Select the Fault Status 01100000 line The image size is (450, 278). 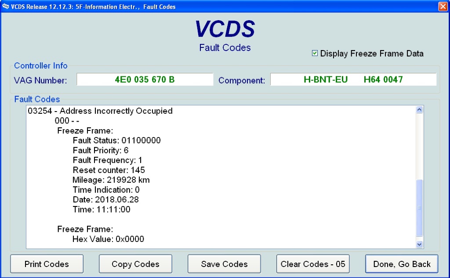point(116,141)
